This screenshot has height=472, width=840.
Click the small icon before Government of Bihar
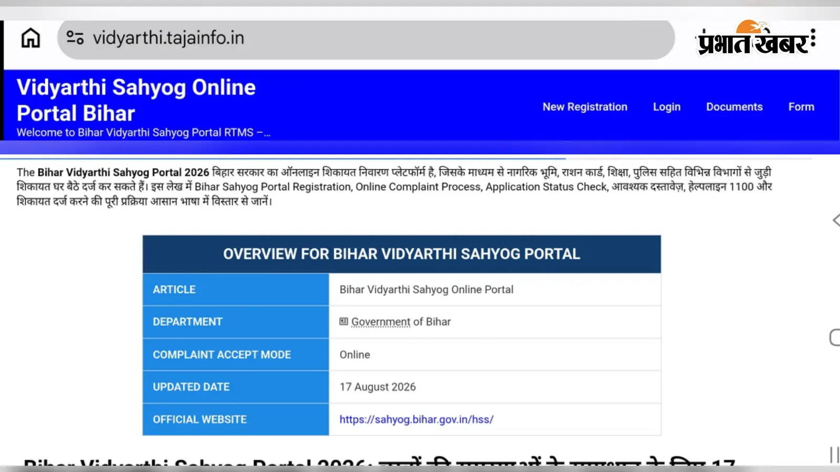[x=344, y=321]
